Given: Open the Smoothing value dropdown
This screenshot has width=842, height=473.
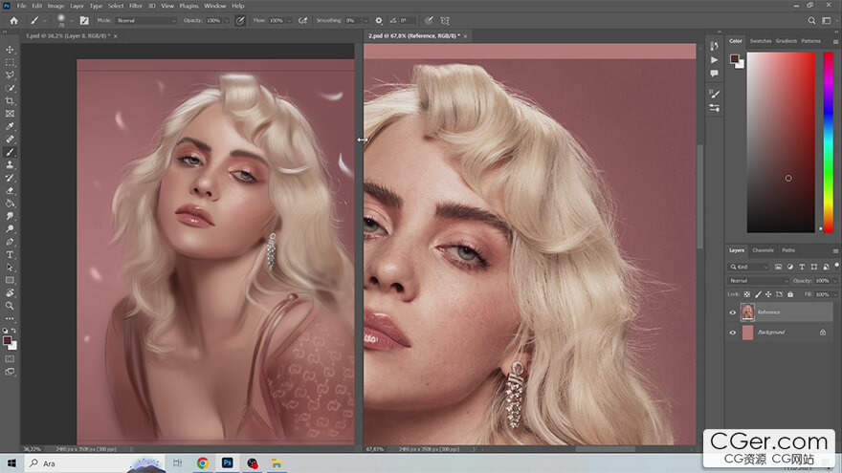Looking at the screenshot, I should [366, 20].
